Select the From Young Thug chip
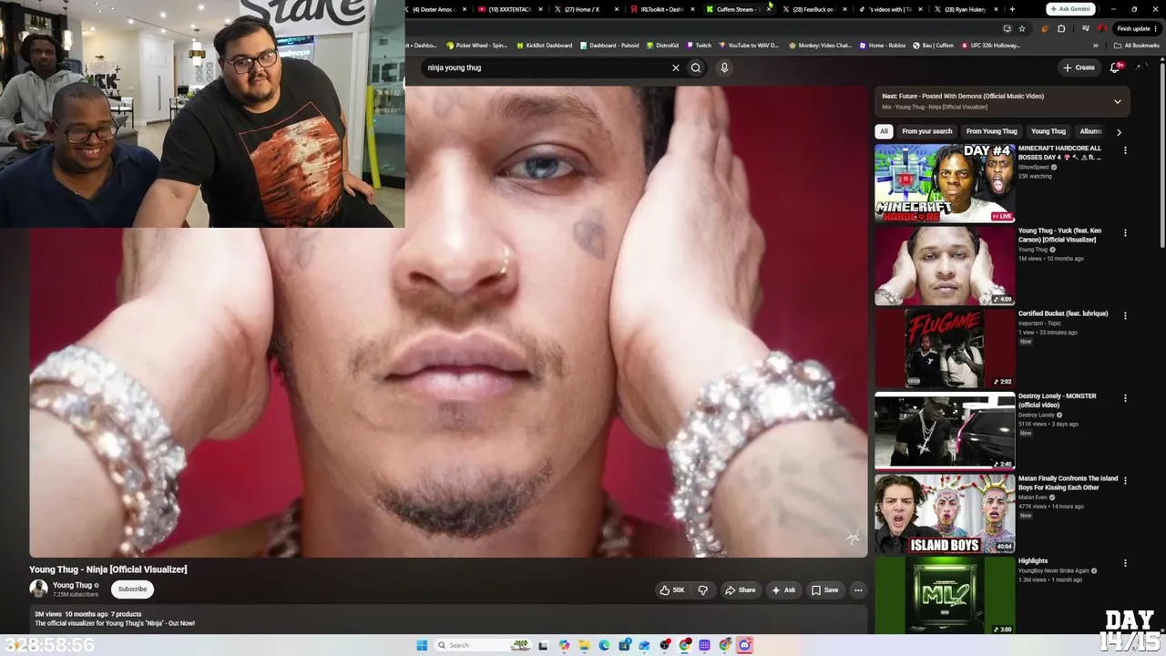The image size is (1166, 656). (991, 131)
